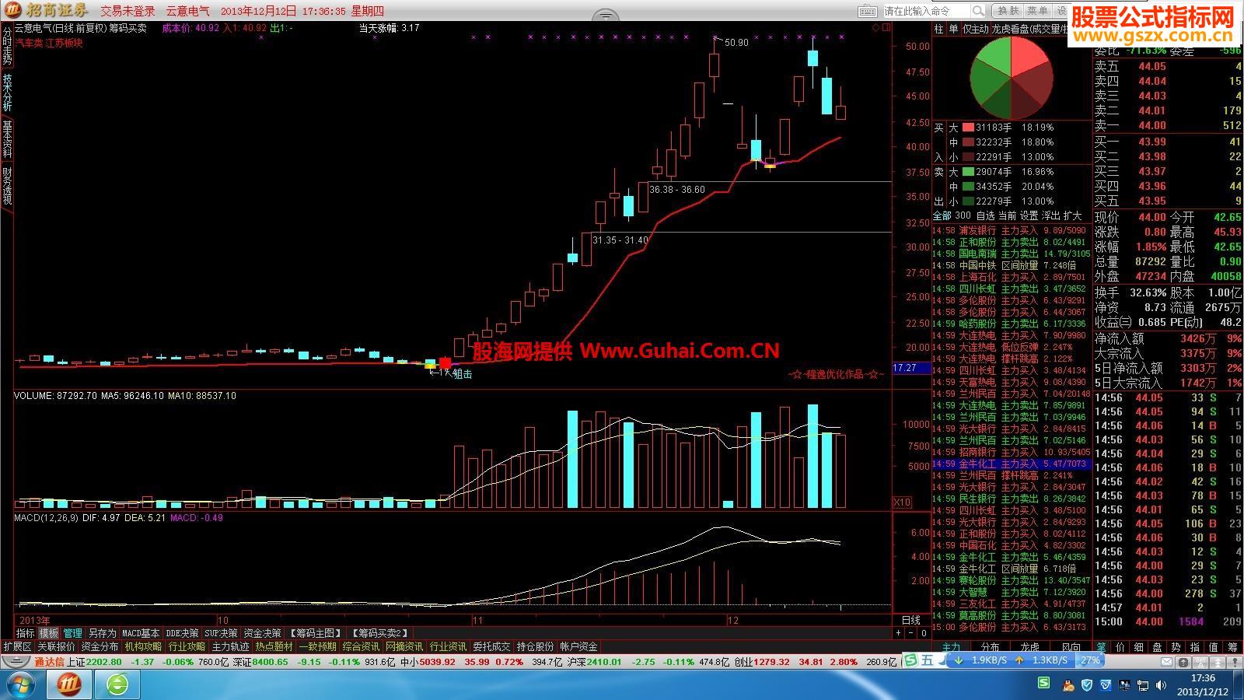1244x700 pixels.
Task: Click the QQ penguin tray icon
Action: point(1069,684)
